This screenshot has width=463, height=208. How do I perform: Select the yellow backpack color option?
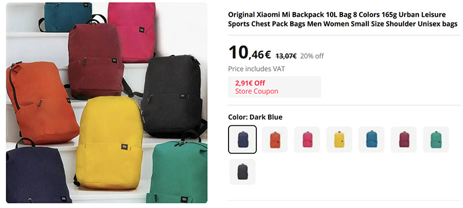click(x=339, y=139)
